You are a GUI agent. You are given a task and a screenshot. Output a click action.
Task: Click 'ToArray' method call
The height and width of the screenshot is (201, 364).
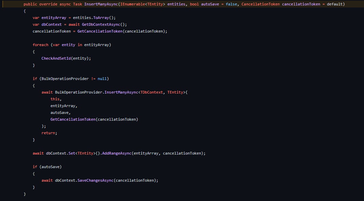(x=101, y=18)
